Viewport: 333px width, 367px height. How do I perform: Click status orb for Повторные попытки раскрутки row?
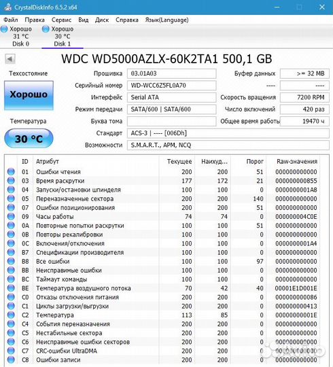(11, 225)
